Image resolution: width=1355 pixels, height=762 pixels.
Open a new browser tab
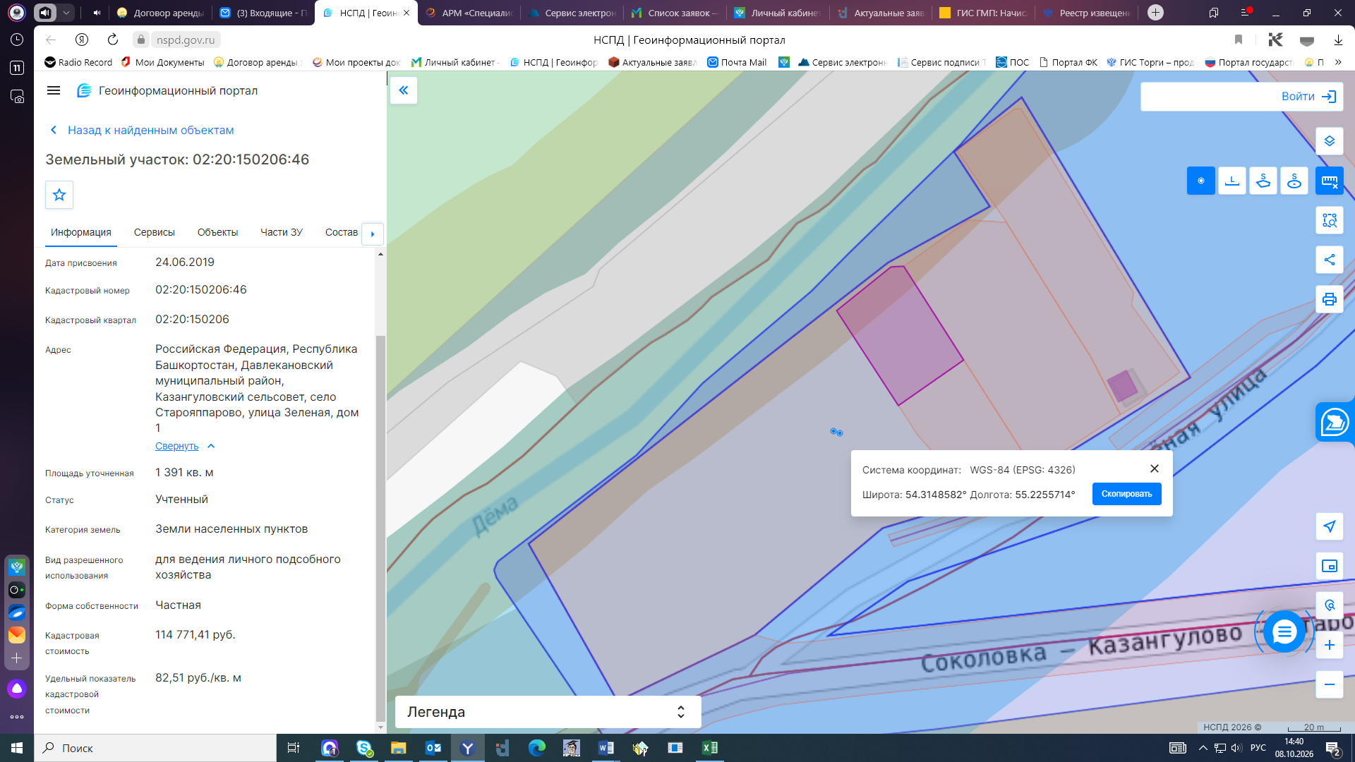click(x=1155, y=13)
